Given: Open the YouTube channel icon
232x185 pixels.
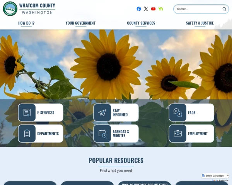Looking at the screenshot, I should [x=153, y=9].
